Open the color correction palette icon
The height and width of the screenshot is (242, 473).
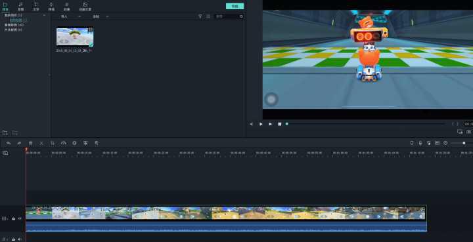point(74,143)
